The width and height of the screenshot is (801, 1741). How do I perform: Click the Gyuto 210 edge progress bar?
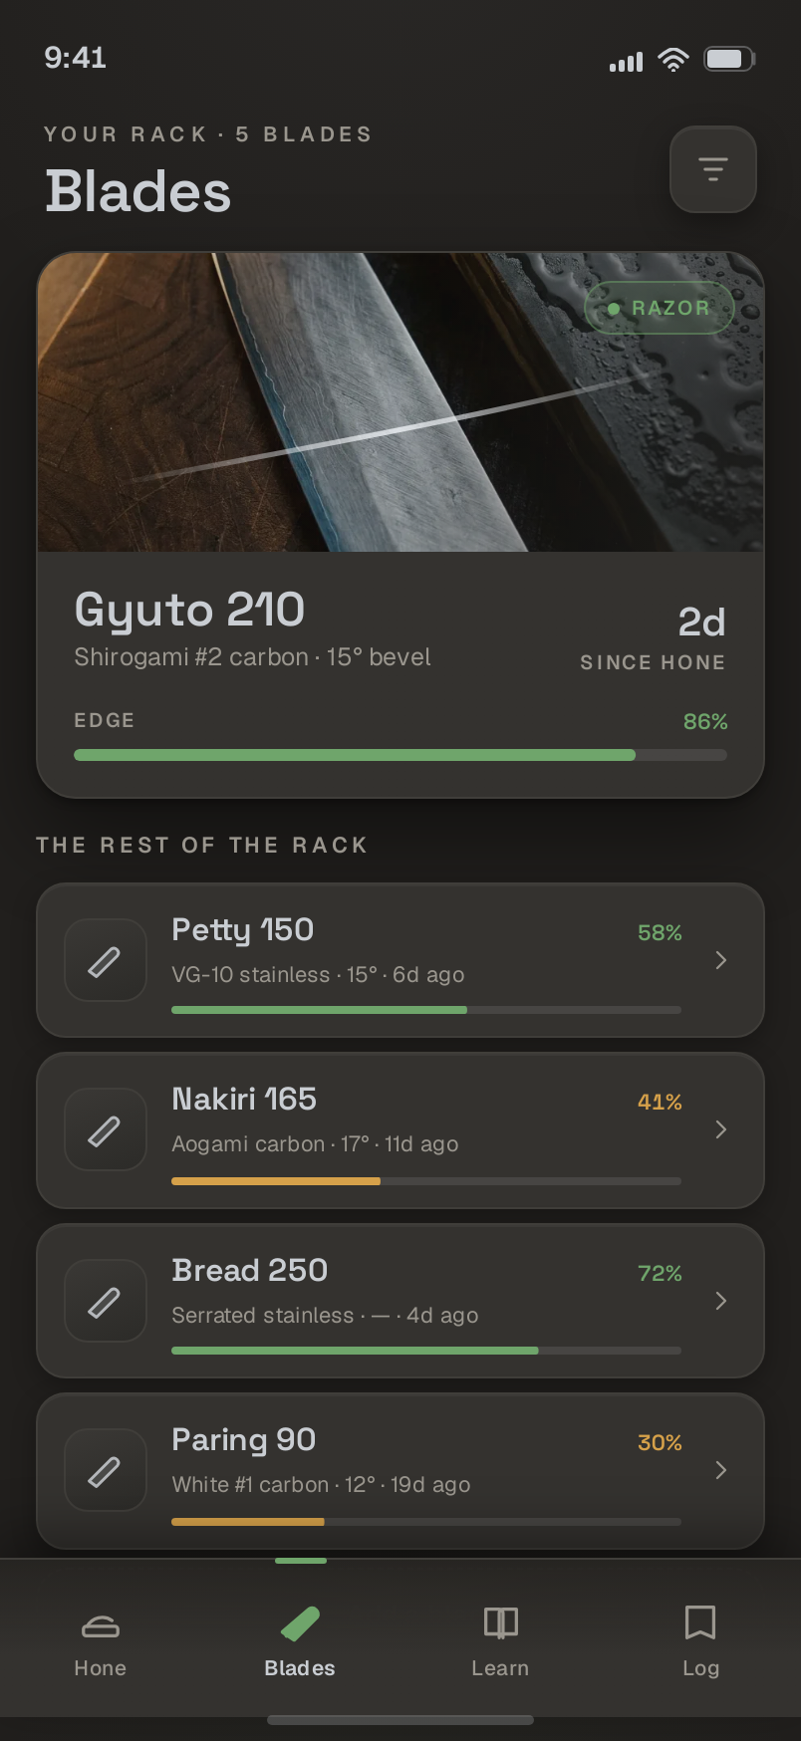[400, 755]
